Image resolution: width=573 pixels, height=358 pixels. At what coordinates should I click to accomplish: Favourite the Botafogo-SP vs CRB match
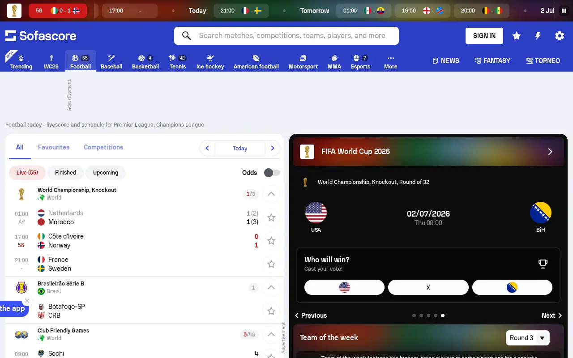pos(271,311)
